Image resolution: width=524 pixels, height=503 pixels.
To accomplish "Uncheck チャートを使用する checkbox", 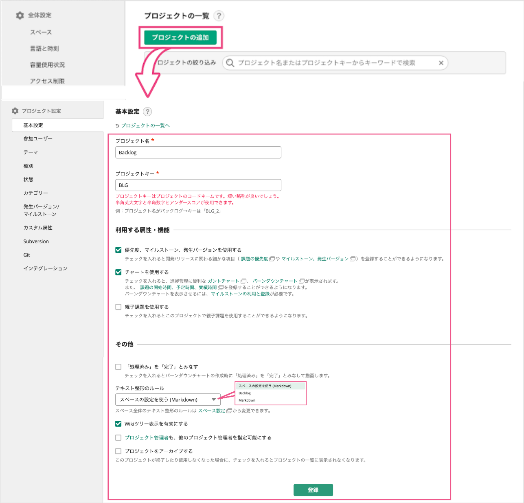I will click(118, 272).
